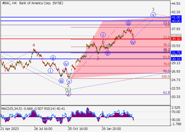
Task: Select the circled ii label beside brown wave 2
Action: click(108, 53)
